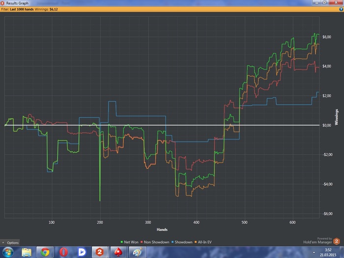Open Opera browser from the taskbar
Image resolution: width=344 pixels, height=258 pixels.
tap(63, 252)
